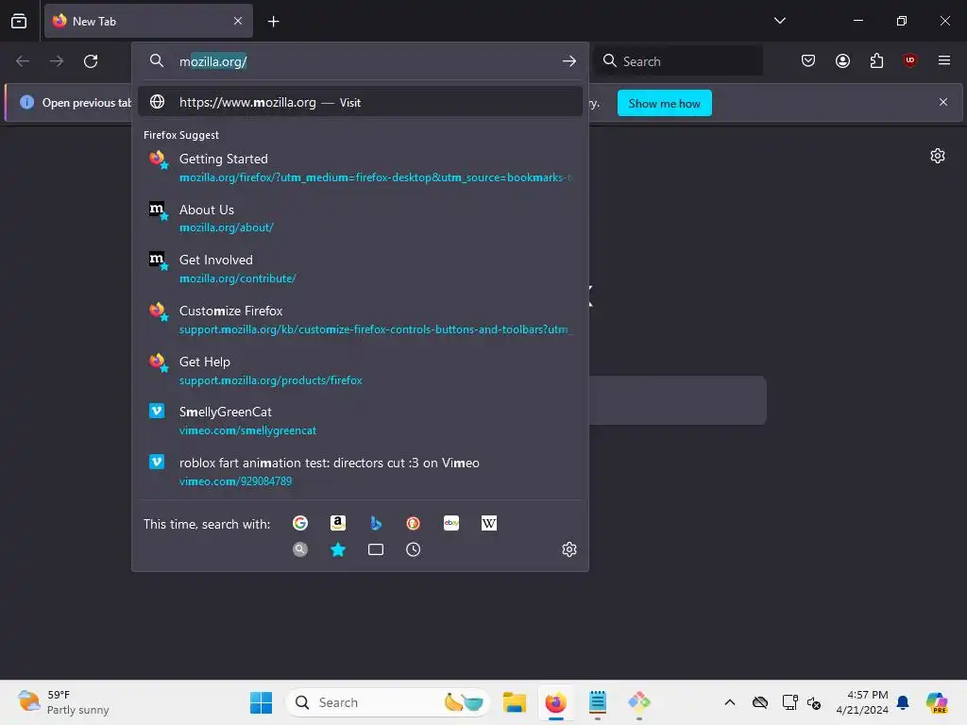Show hidden system tray icons chevron
Screen dimensions: 967x725
730,702
